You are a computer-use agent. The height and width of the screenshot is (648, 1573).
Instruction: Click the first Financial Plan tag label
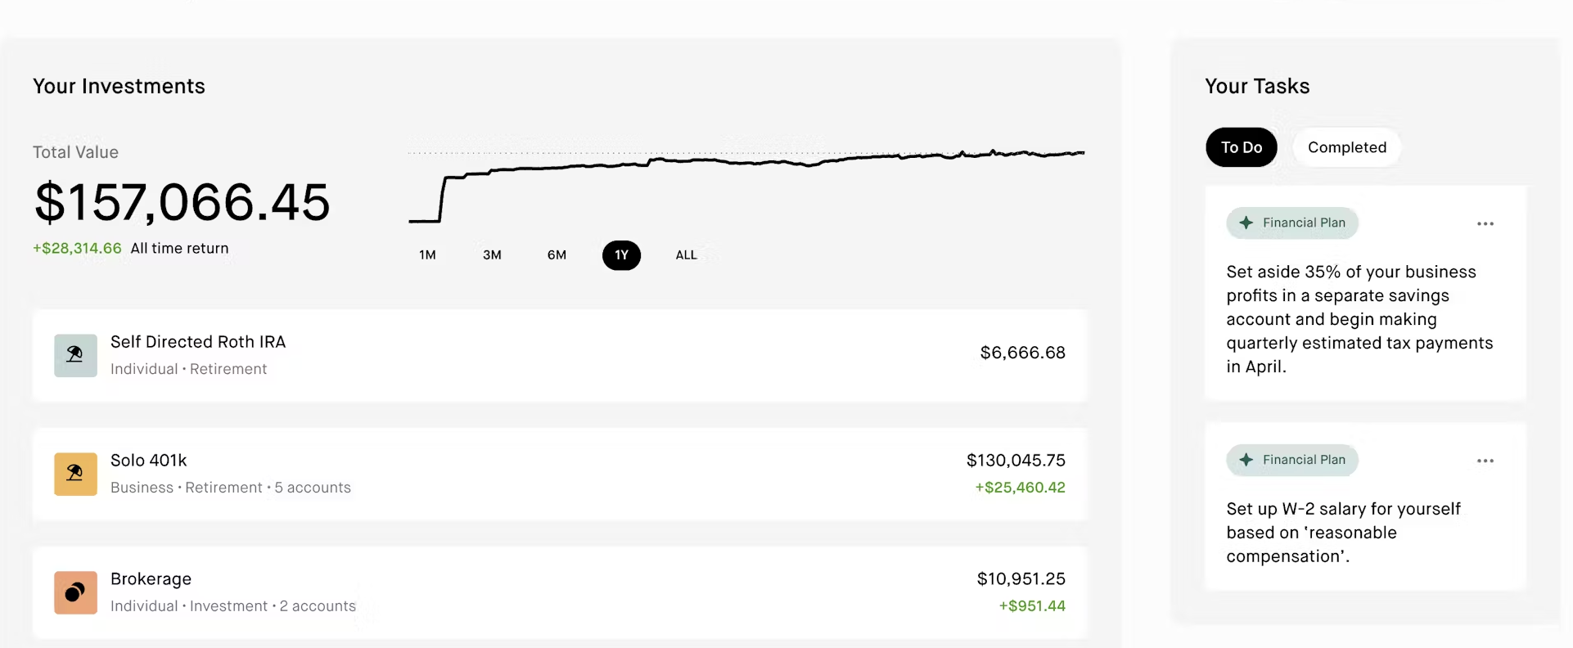tap(1303, 223)
